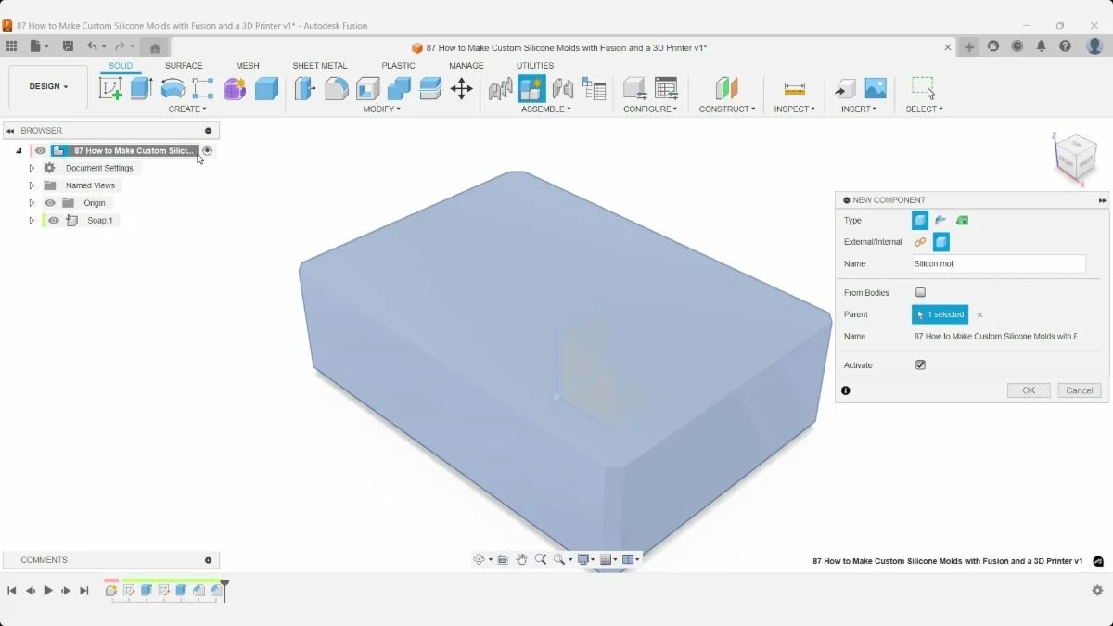Switch to the MESH tab
The height and width of the screenshot is (626, 1113).
[x=248, y=66]
